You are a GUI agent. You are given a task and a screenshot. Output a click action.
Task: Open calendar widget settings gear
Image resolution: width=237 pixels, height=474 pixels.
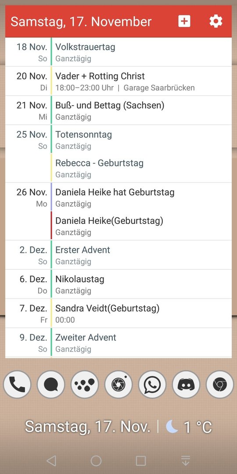click(216, 22)
